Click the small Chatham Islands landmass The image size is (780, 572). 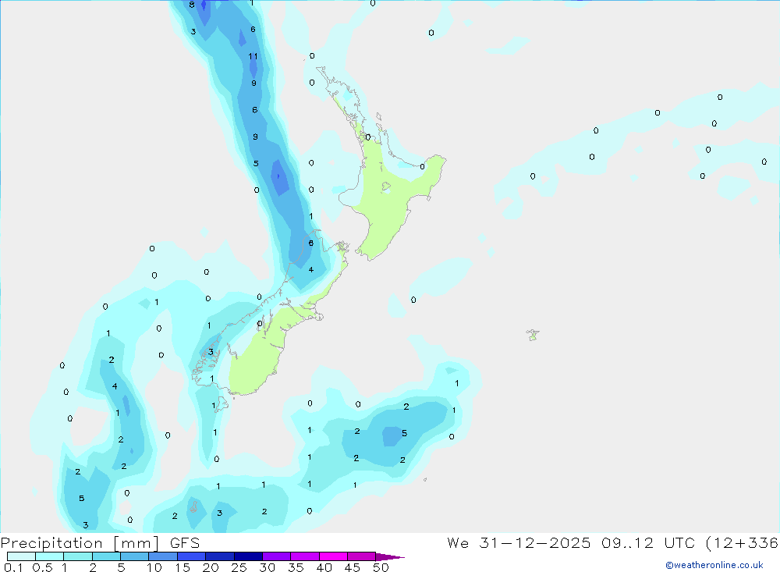pos(533,335)
